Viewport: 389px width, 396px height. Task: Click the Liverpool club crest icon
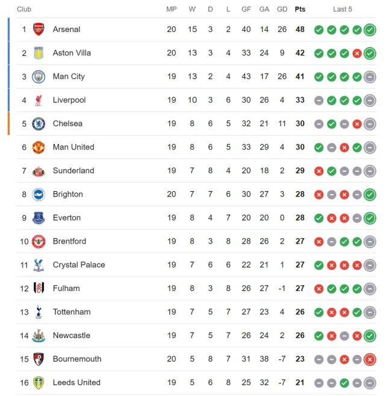pos(39,100)
